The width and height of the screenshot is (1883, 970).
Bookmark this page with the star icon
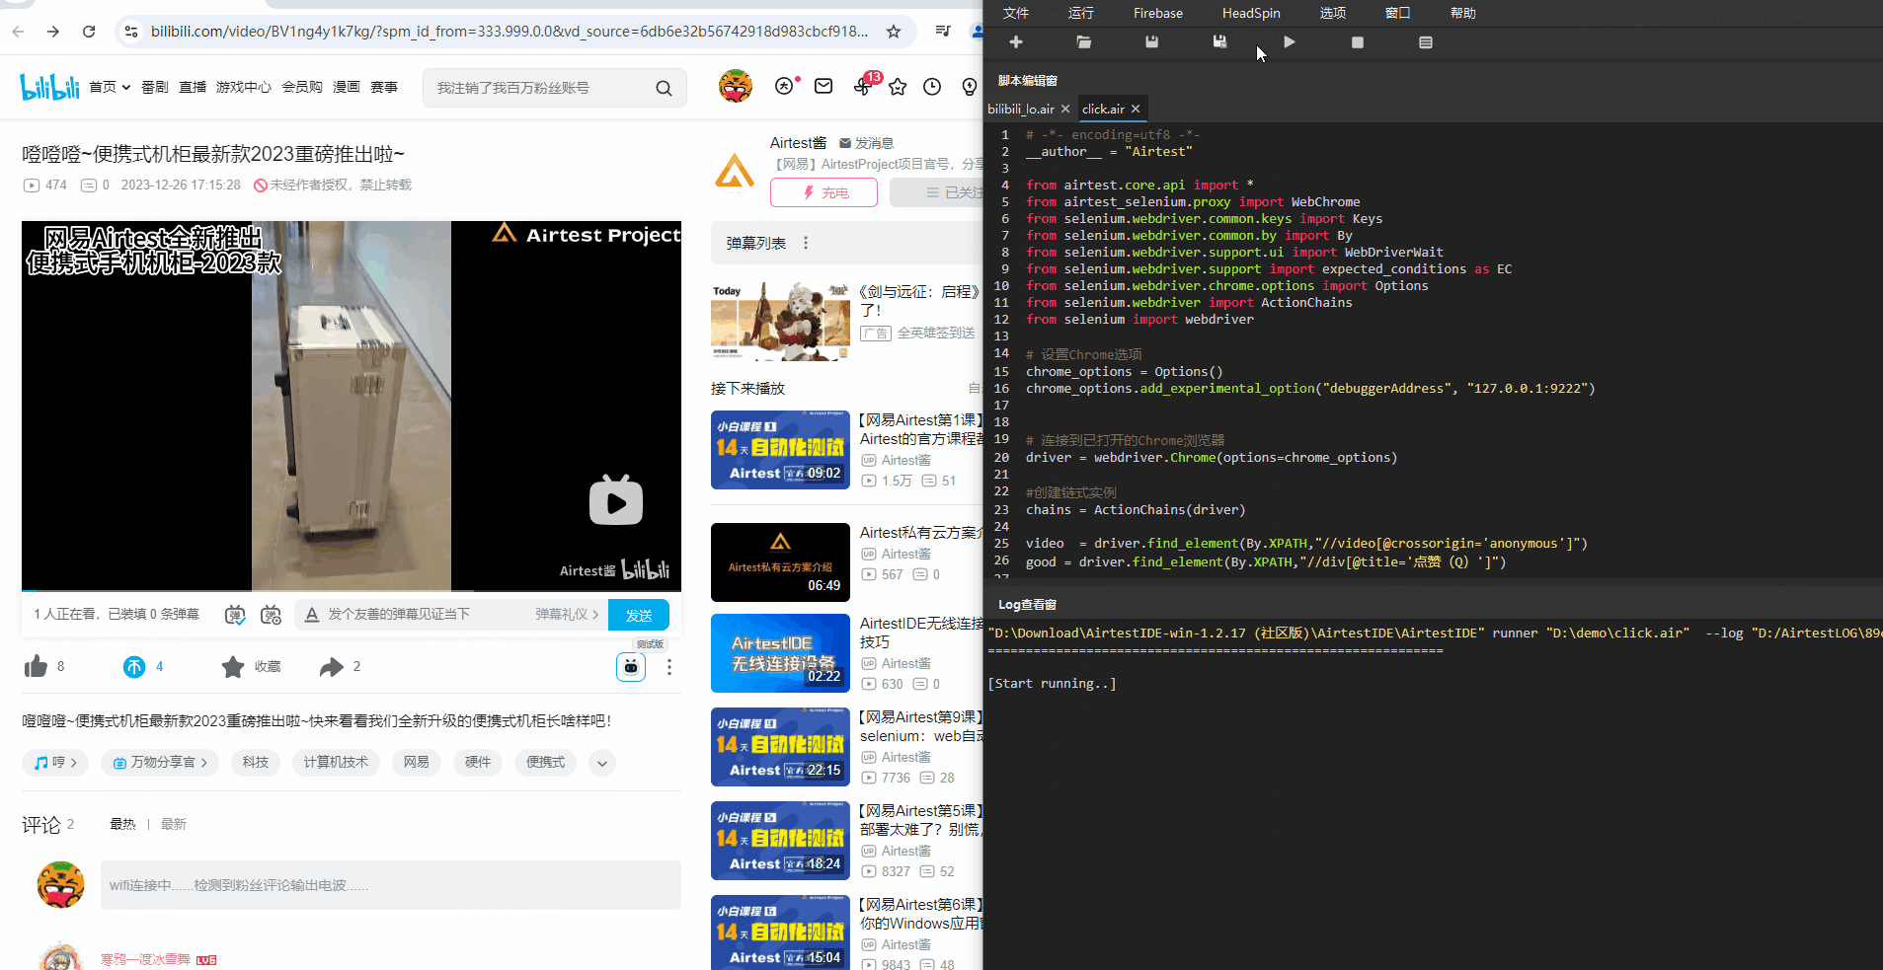coord(894,32)
